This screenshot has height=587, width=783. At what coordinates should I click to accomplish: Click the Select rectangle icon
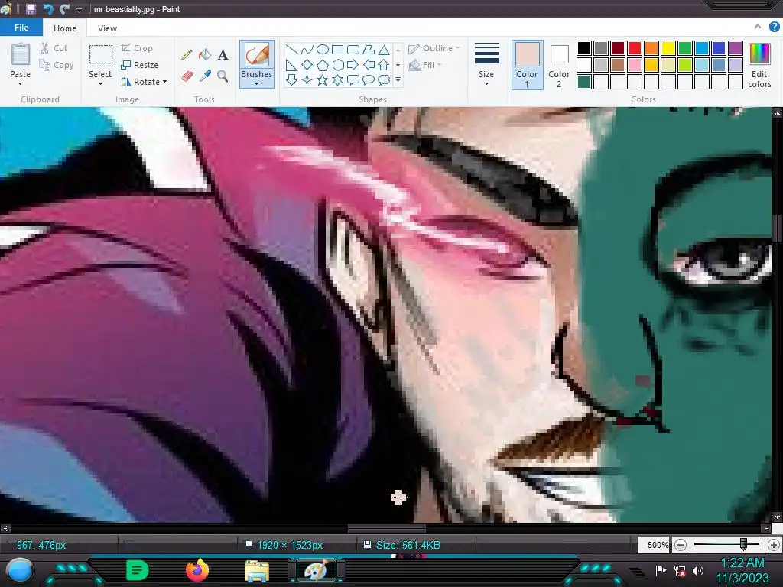click(x=100, y=54)
